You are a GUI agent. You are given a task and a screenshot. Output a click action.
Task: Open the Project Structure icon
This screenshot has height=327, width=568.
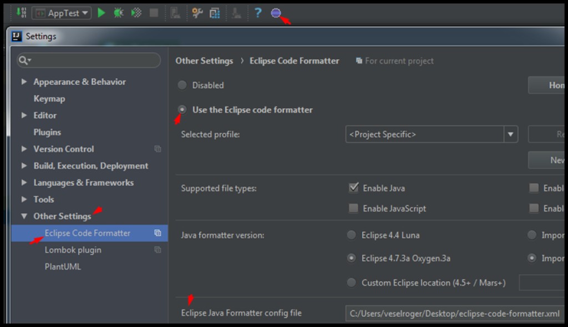pos(214,12)
